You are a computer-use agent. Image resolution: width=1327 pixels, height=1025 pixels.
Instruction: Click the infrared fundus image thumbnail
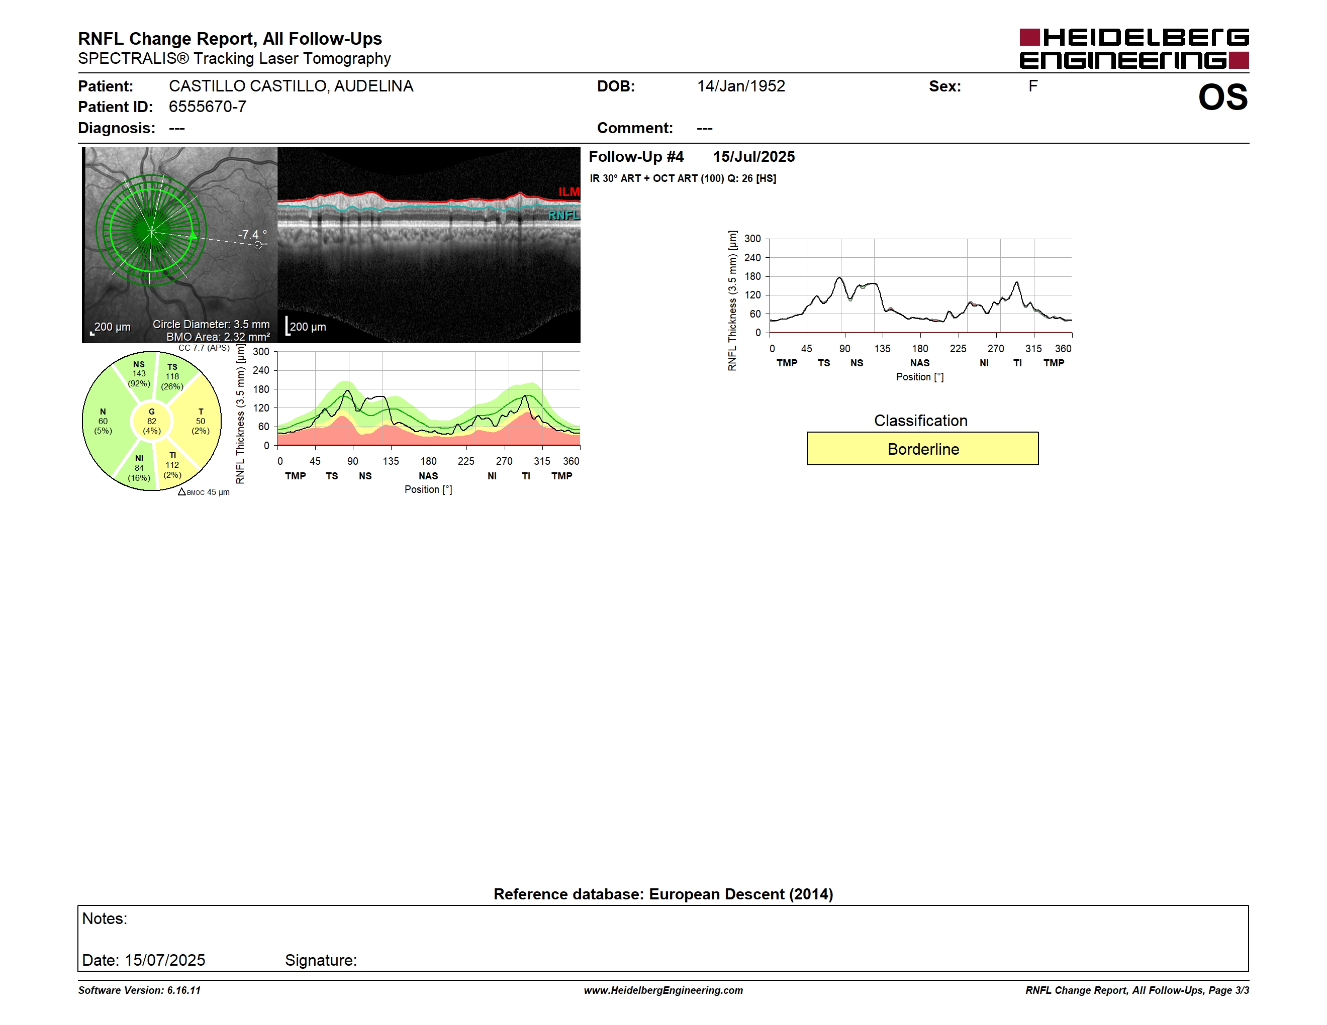(x=180, y=245)
